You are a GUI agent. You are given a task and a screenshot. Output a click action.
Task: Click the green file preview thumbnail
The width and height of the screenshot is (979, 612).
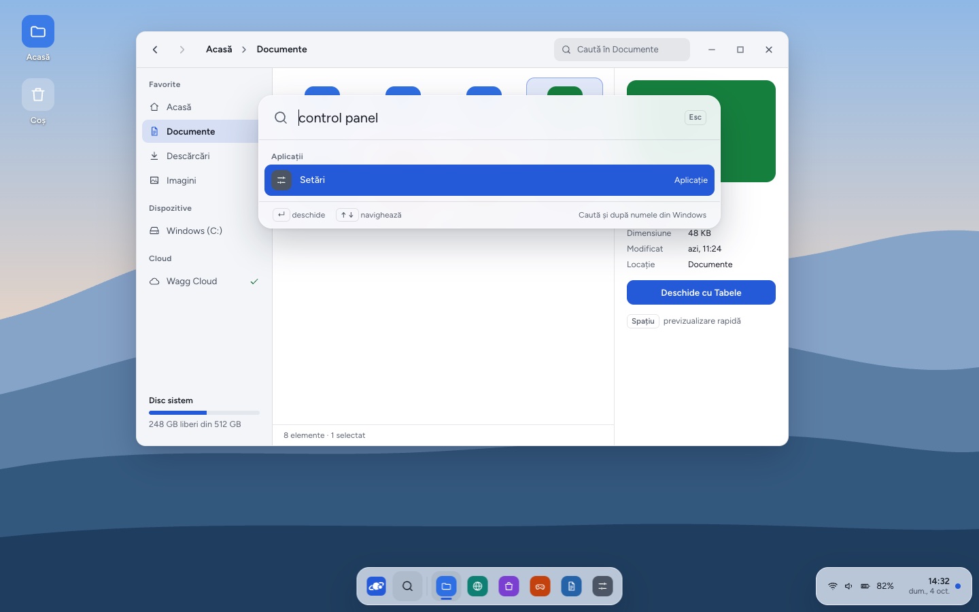coord(701,131)
